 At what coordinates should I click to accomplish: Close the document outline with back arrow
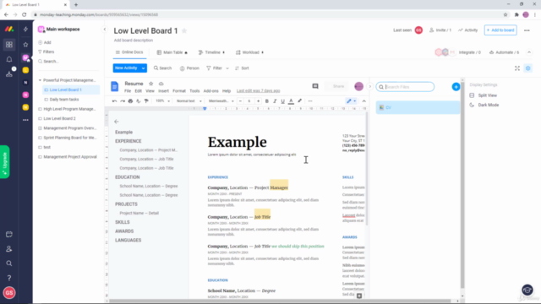(x=117, y=122)
